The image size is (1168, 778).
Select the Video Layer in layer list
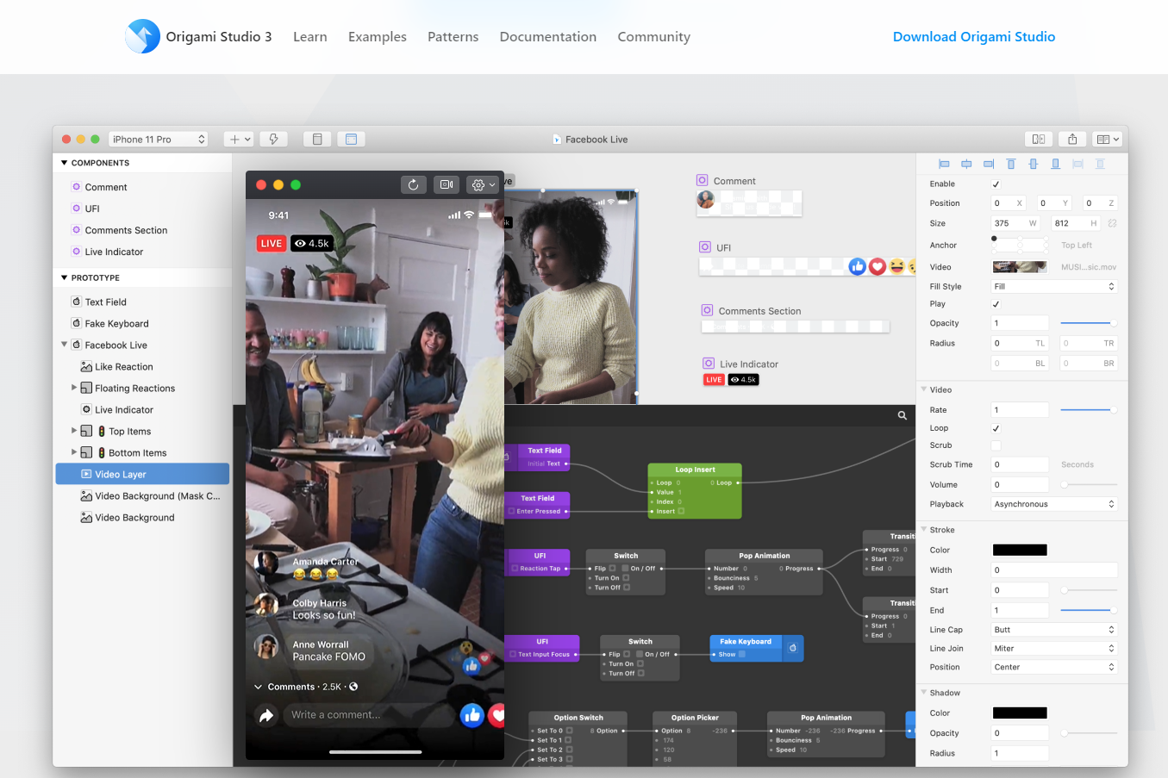(x=121, y=474)
